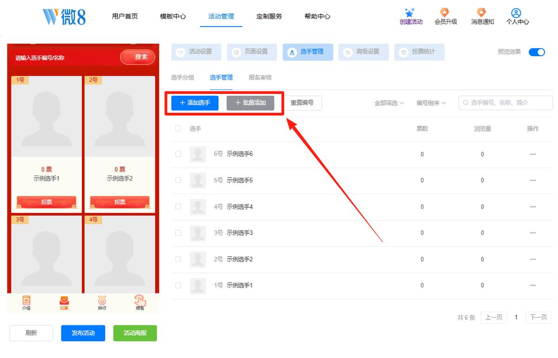Click the green 活动海报 button

click(x=135, y=333)
